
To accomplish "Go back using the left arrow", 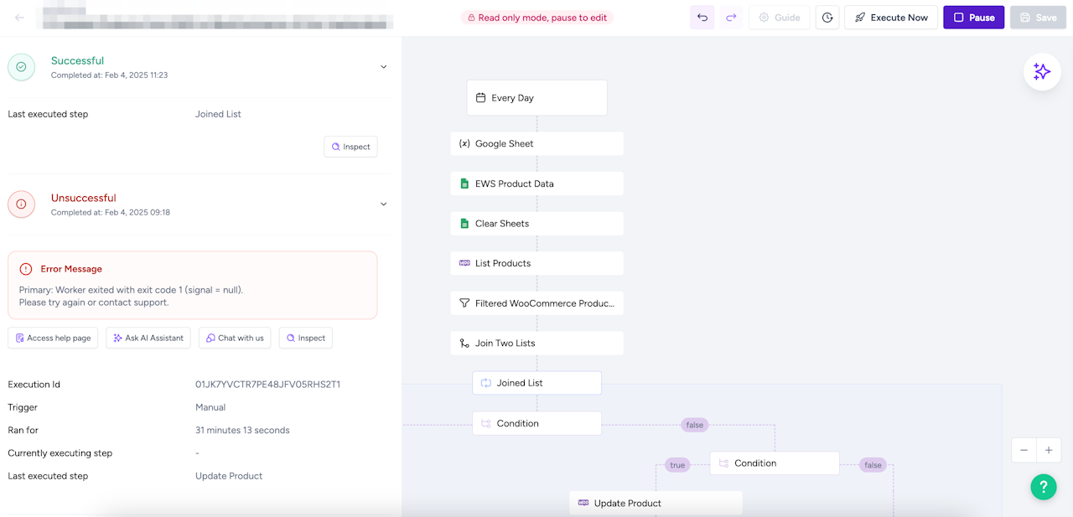I will click(x=19, y=18).
